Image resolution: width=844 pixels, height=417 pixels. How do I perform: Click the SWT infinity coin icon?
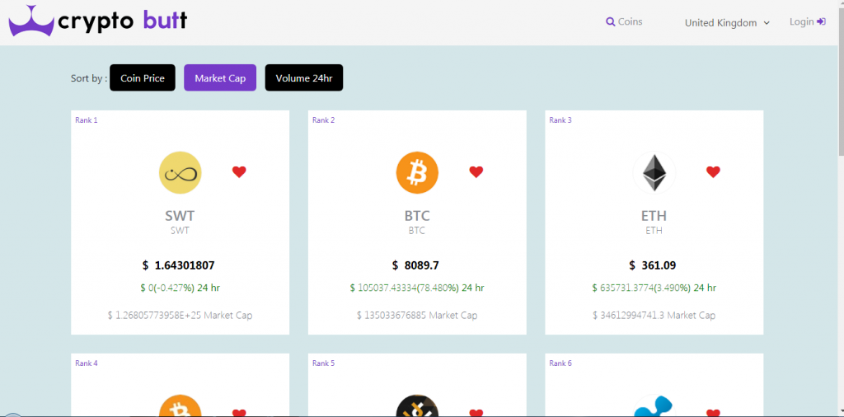(181, 173)
